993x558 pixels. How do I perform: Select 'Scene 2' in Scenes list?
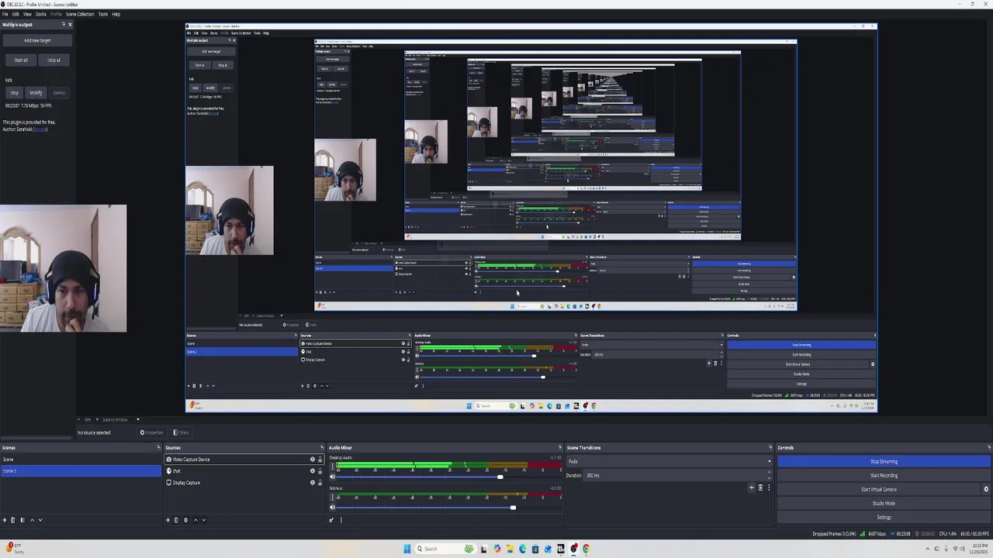81,471
